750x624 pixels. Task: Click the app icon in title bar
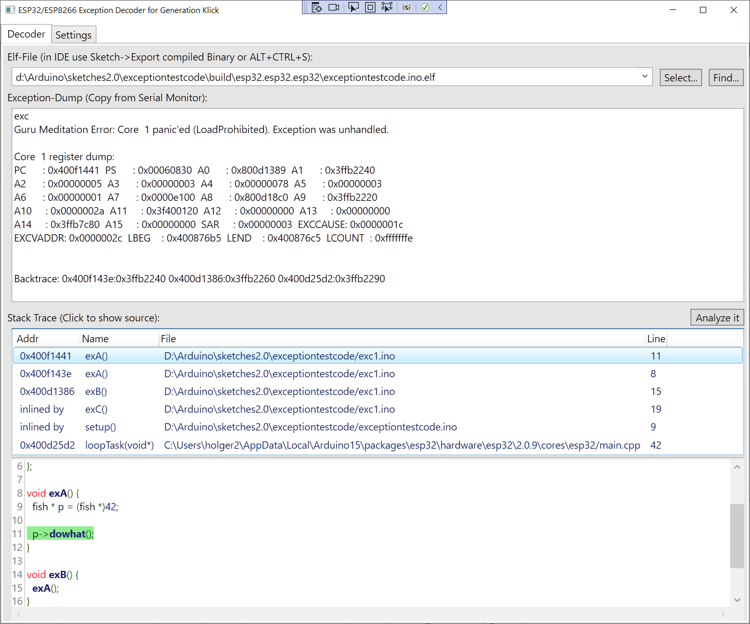click(10, 10)
